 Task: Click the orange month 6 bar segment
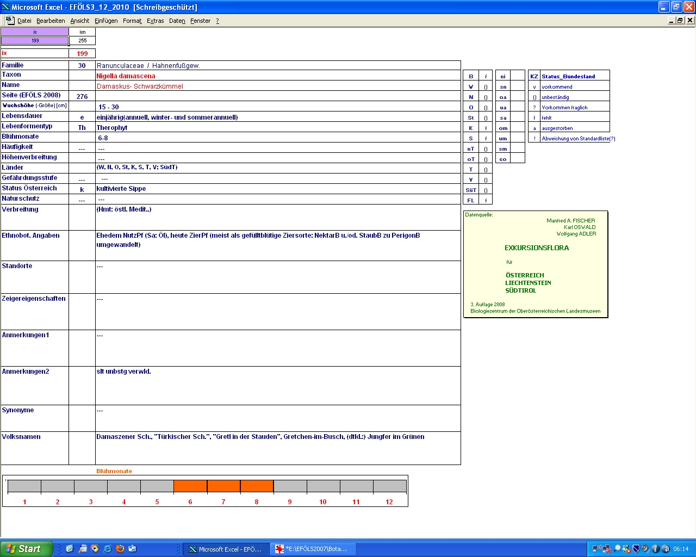(x=190, y=486)
